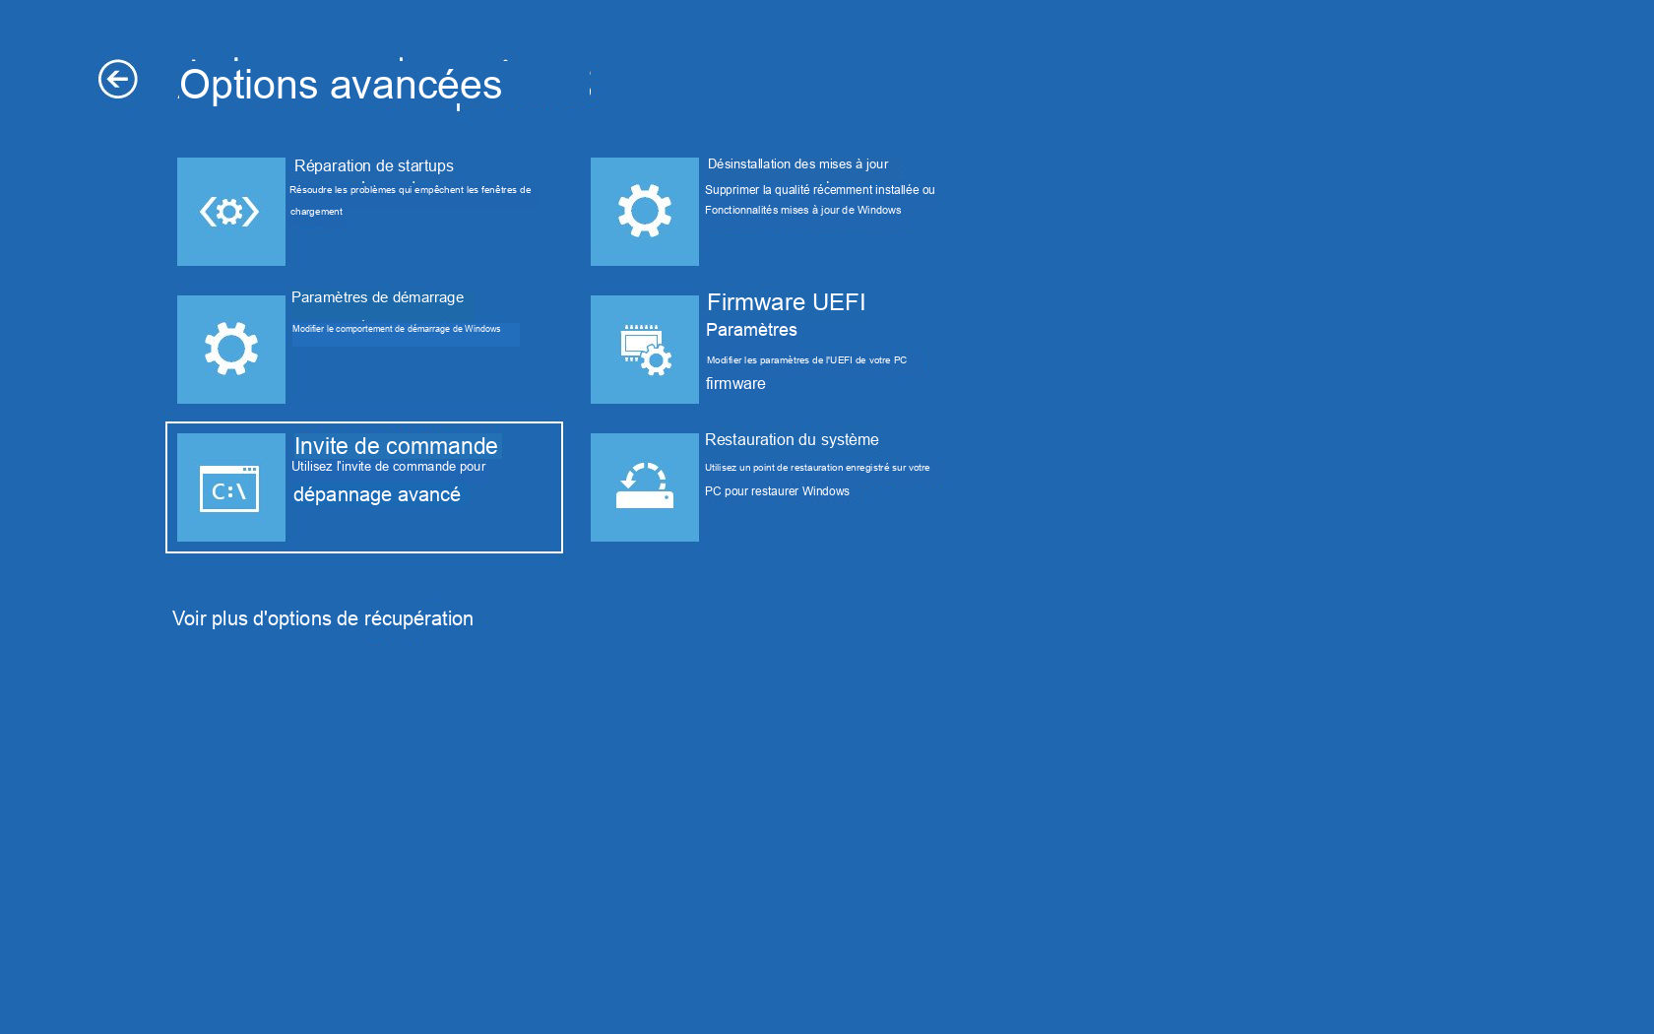Click 'Utilisez un point de restauration' description

[816, 468]
